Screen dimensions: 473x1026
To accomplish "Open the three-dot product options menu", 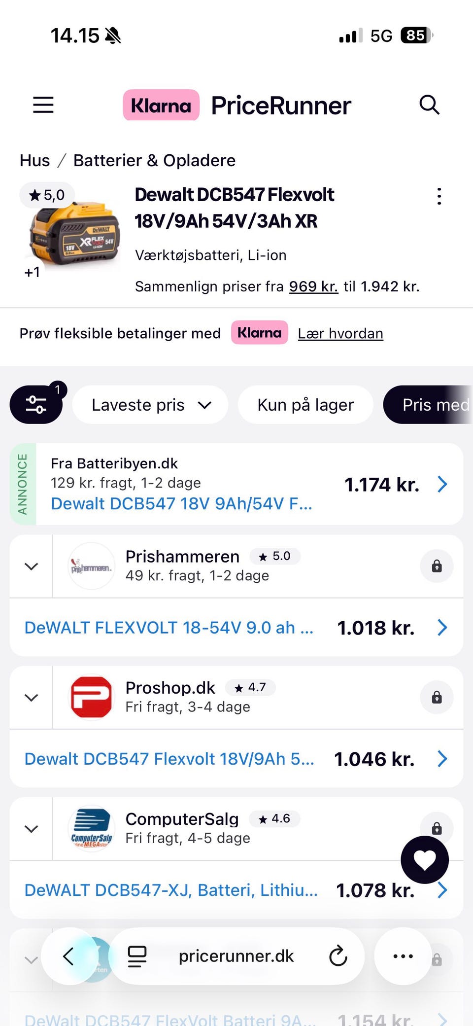I will 439,196.
